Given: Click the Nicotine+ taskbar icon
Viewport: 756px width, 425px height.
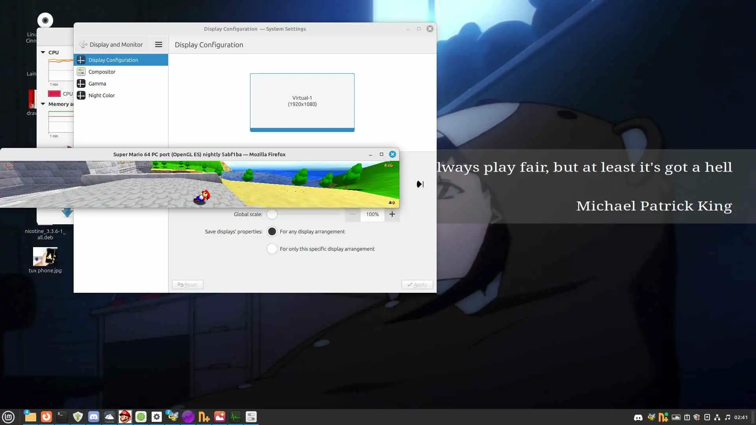Looking at the screenshot, I should (204, 417).
